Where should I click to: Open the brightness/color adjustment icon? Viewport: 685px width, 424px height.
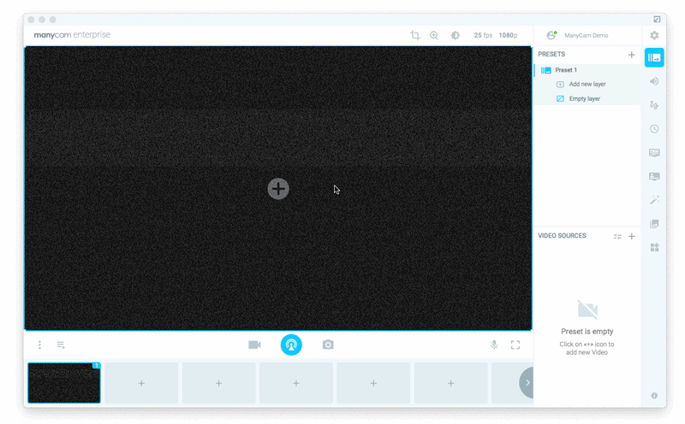[456, 35]
